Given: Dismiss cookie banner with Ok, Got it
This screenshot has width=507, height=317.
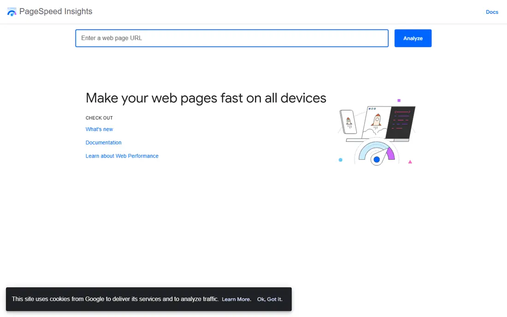Looking at the screenshot, I should click(x=270, y=299).
